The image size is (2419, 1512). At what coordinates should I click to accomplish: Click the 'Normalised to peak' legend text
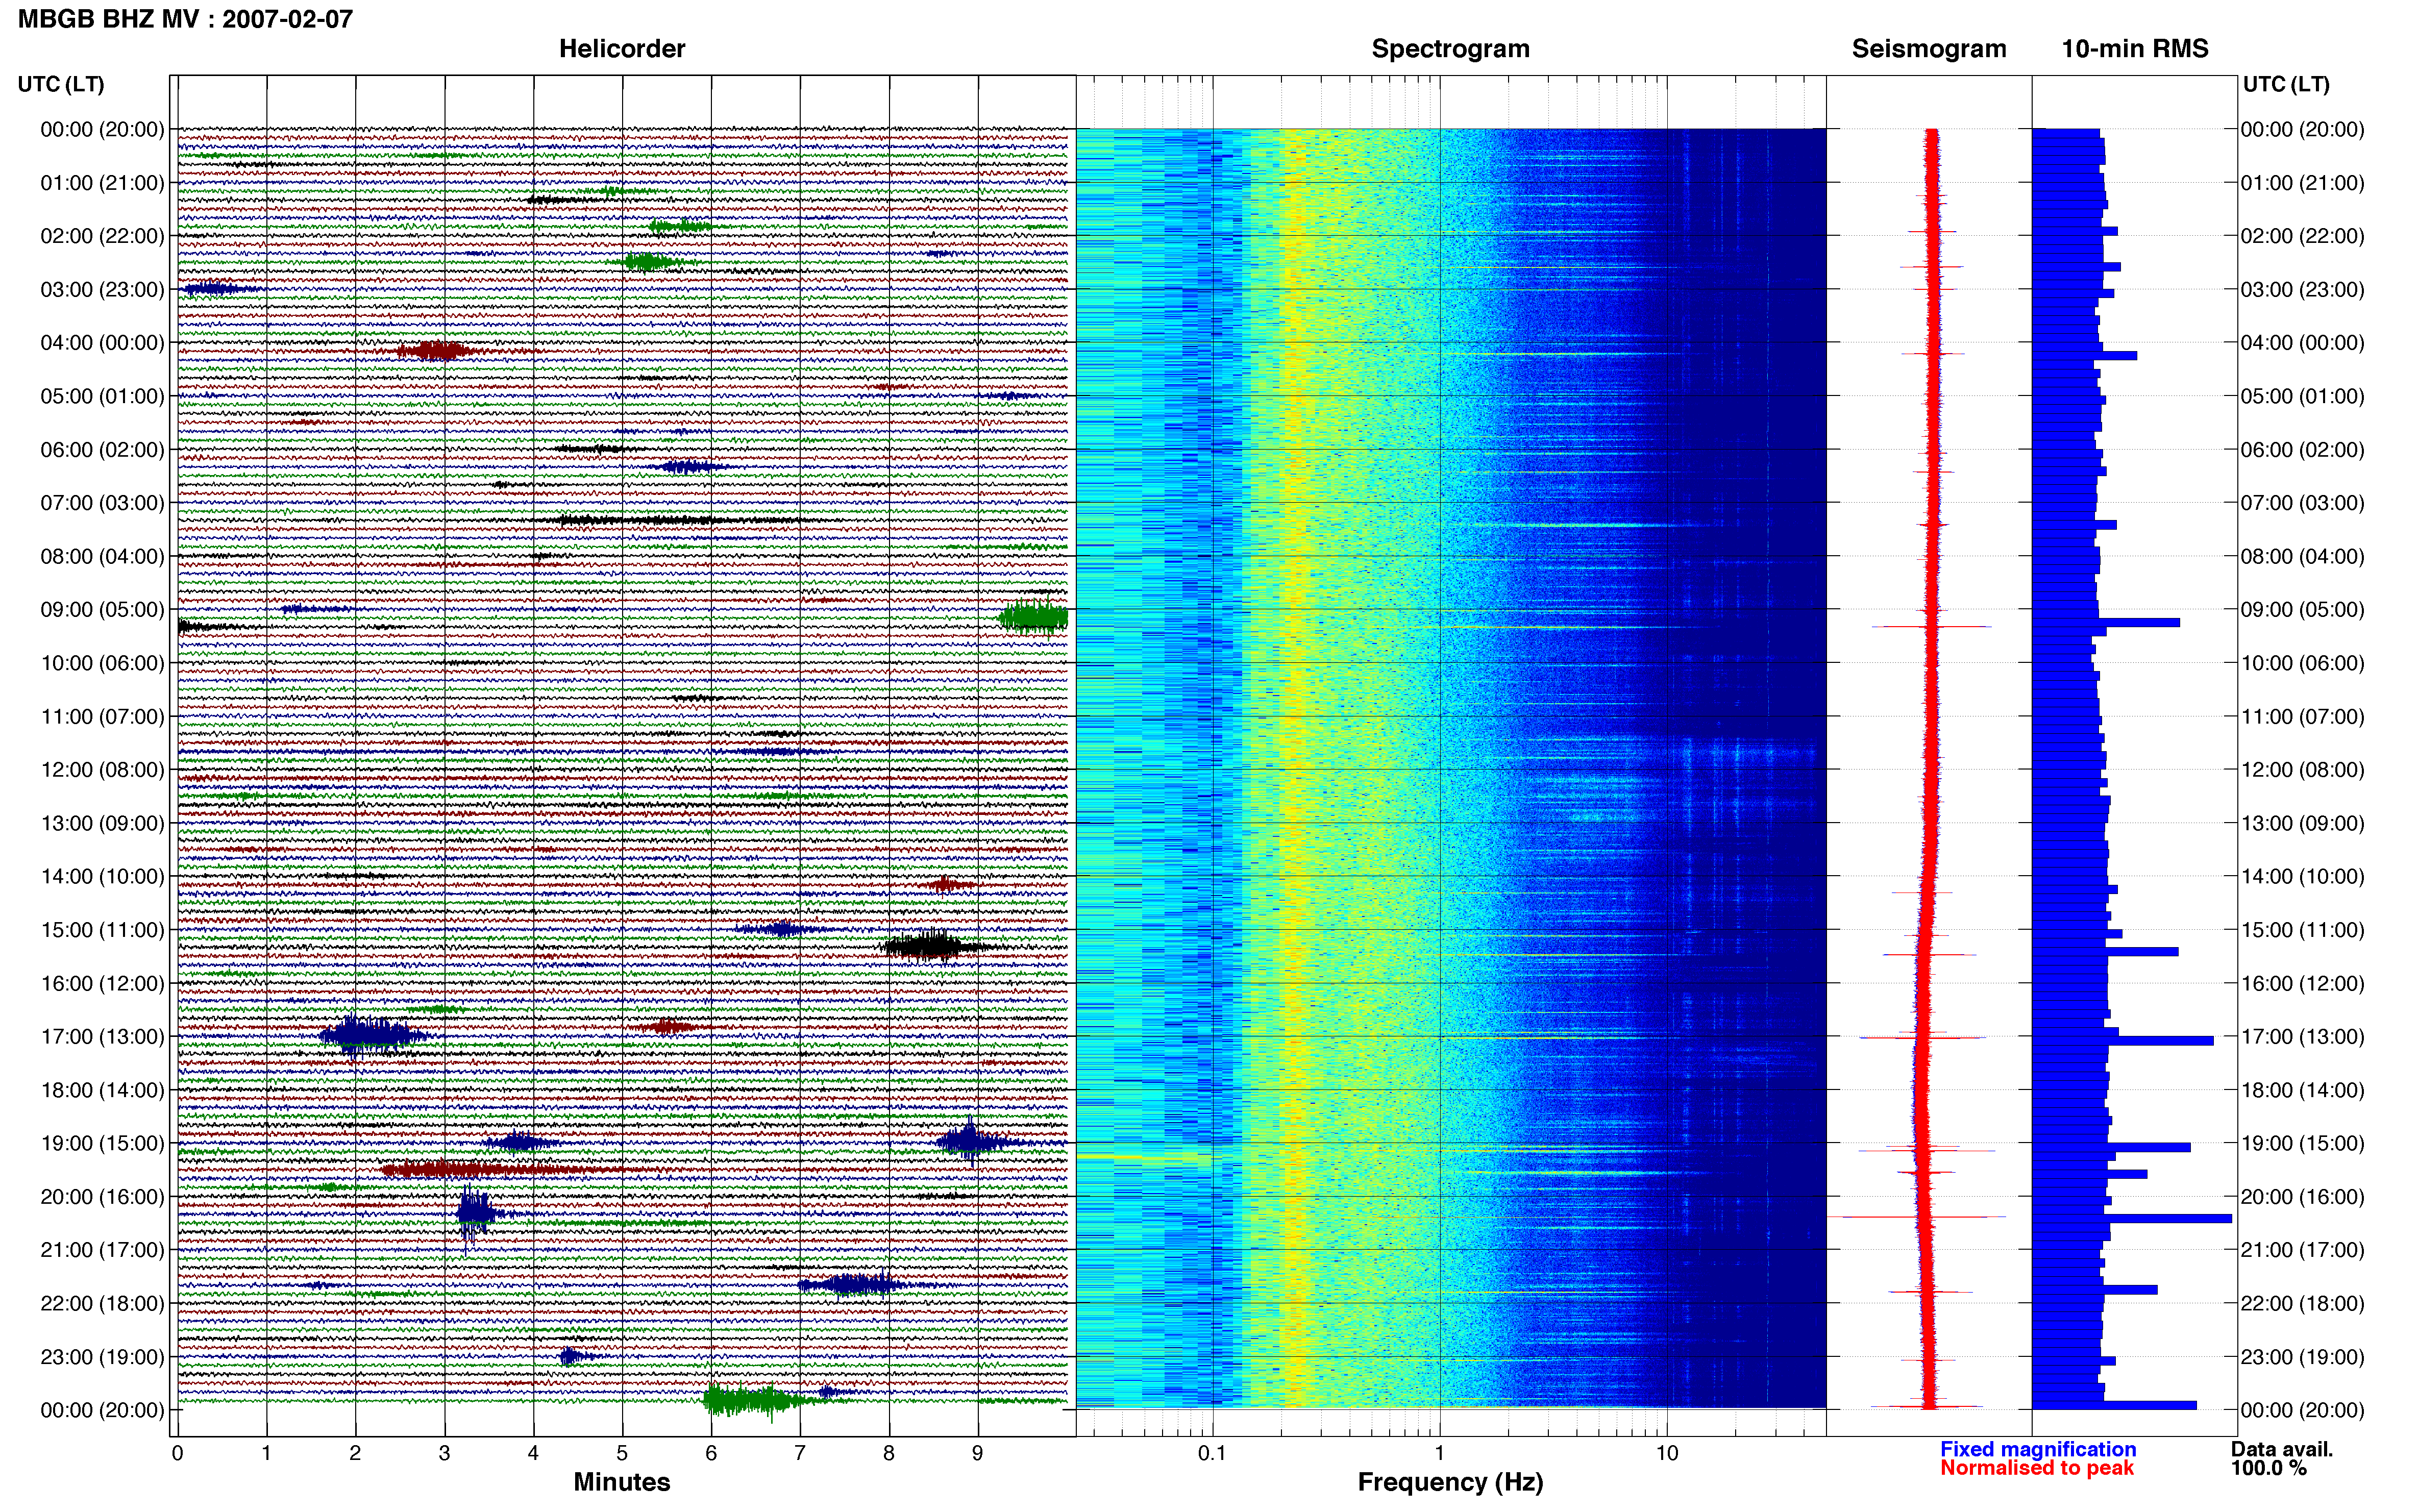point(2037,1468)
